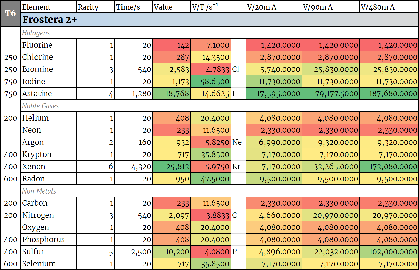Click the Time/s column header
The image size is (419, 270).
tap(133, 7)
